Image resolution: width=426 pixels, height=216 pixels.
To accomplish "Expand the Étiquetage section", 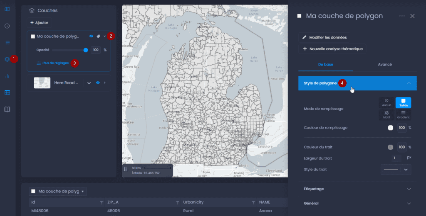I will pyautogui.click(x=409, y=189).
